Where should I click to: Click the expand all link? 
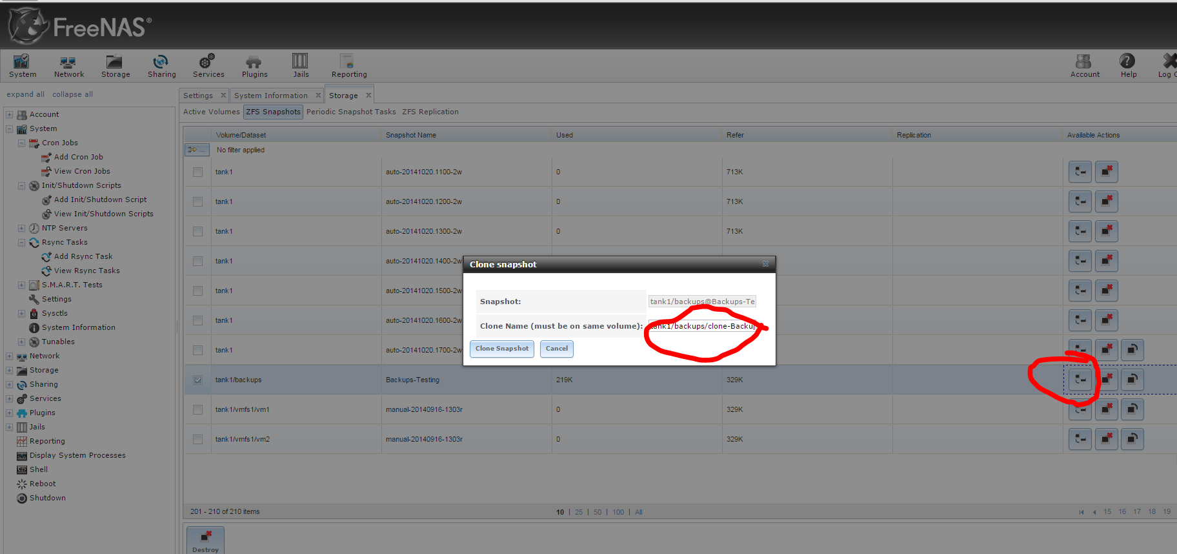(25, 94)
